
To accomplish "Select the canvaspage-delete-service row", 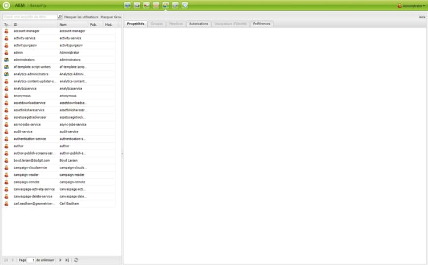I will pyautogui.click(x=59, y=196).
